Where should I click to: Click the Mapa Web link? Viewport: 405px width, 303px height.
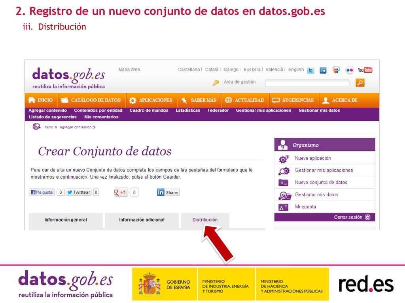pyautogui.click(x=129, y=69)
